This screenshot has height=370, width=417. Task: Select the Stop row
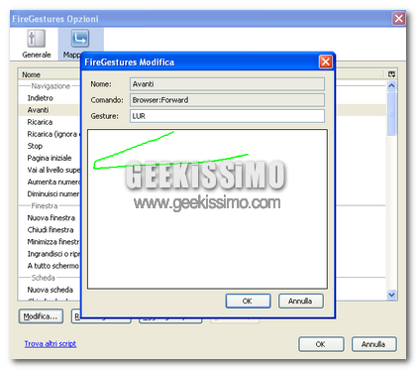coord(50,146)
